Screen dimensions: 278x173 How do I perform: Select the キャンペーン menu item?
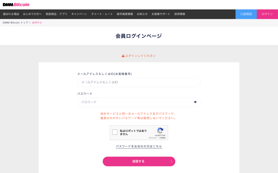point(79,14)
